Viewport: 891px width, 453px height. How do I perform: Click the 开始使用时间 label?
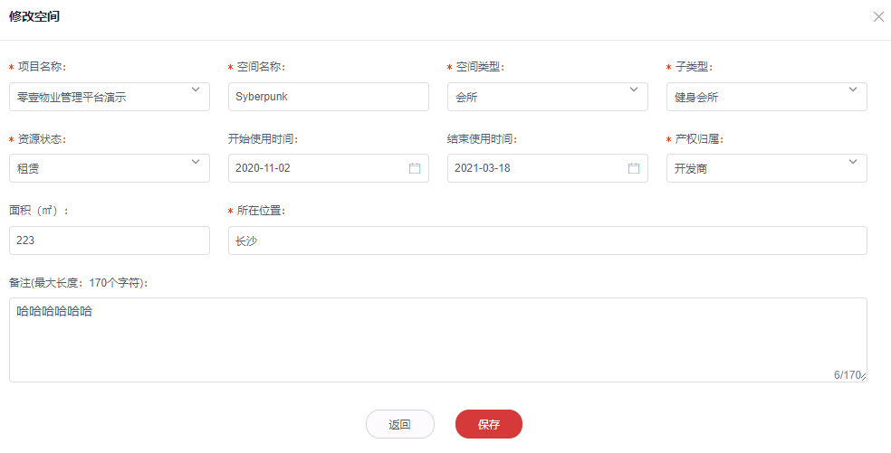coord(263,139)
